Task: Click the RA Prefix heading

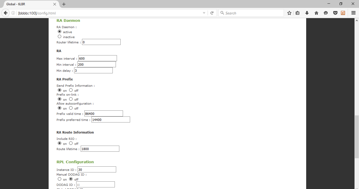Action: click(65, 79)
